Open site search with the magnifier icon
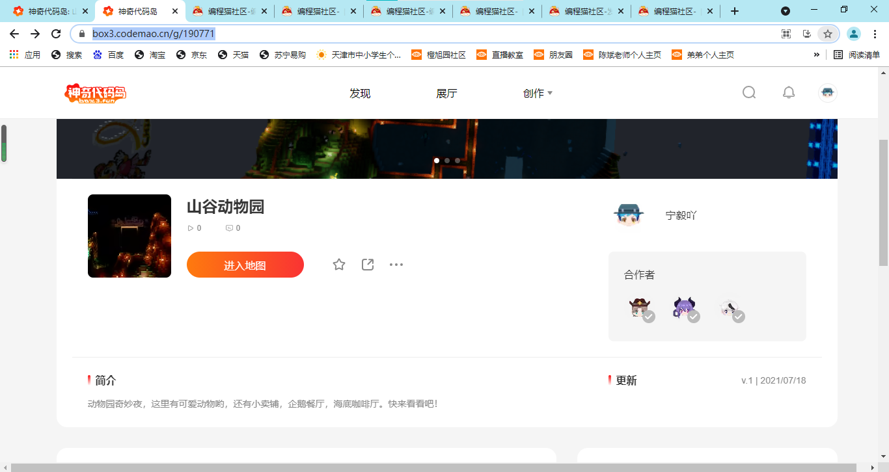This screenshot has height=472, width=889. click(x=749, y=92)
